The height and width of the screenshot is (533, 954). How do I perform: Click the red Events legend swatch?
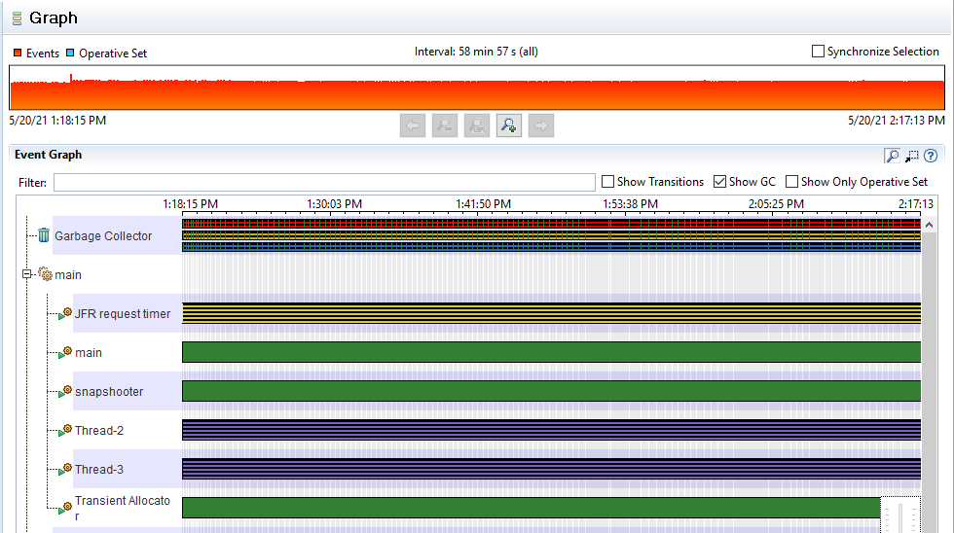point(18,53)
